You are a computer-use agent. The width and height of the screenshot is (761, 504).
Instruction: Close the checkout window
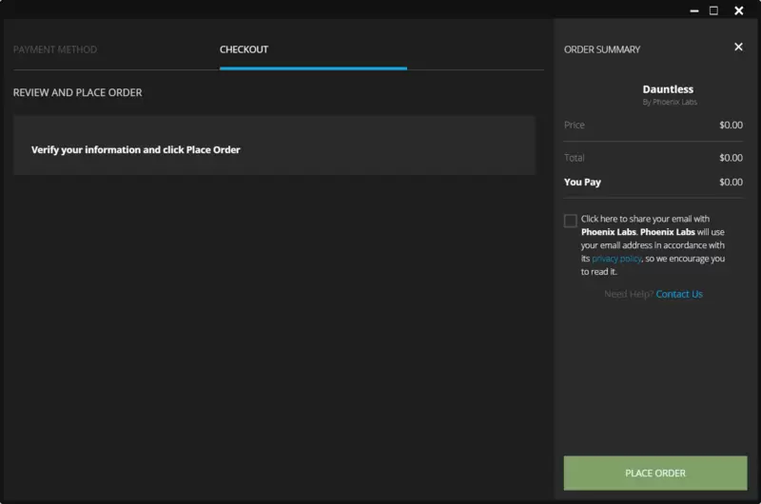pyautogui.click(x=739, y=10)
